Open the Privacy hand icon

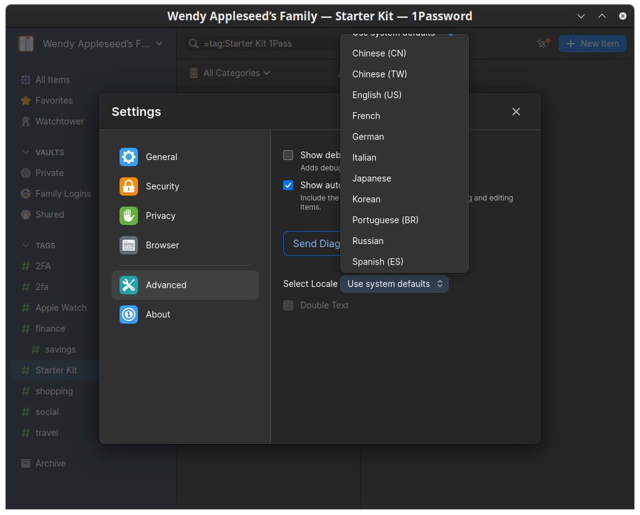coord(129,216)
